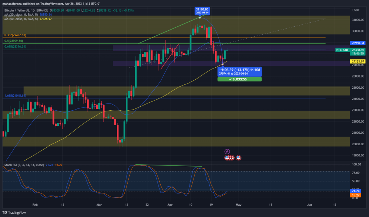Screen dimensions: 369x217
Task: Click the 0.5(28909.56) Fibonacci label
Action: pyautogui.click(x=14, y=41)
